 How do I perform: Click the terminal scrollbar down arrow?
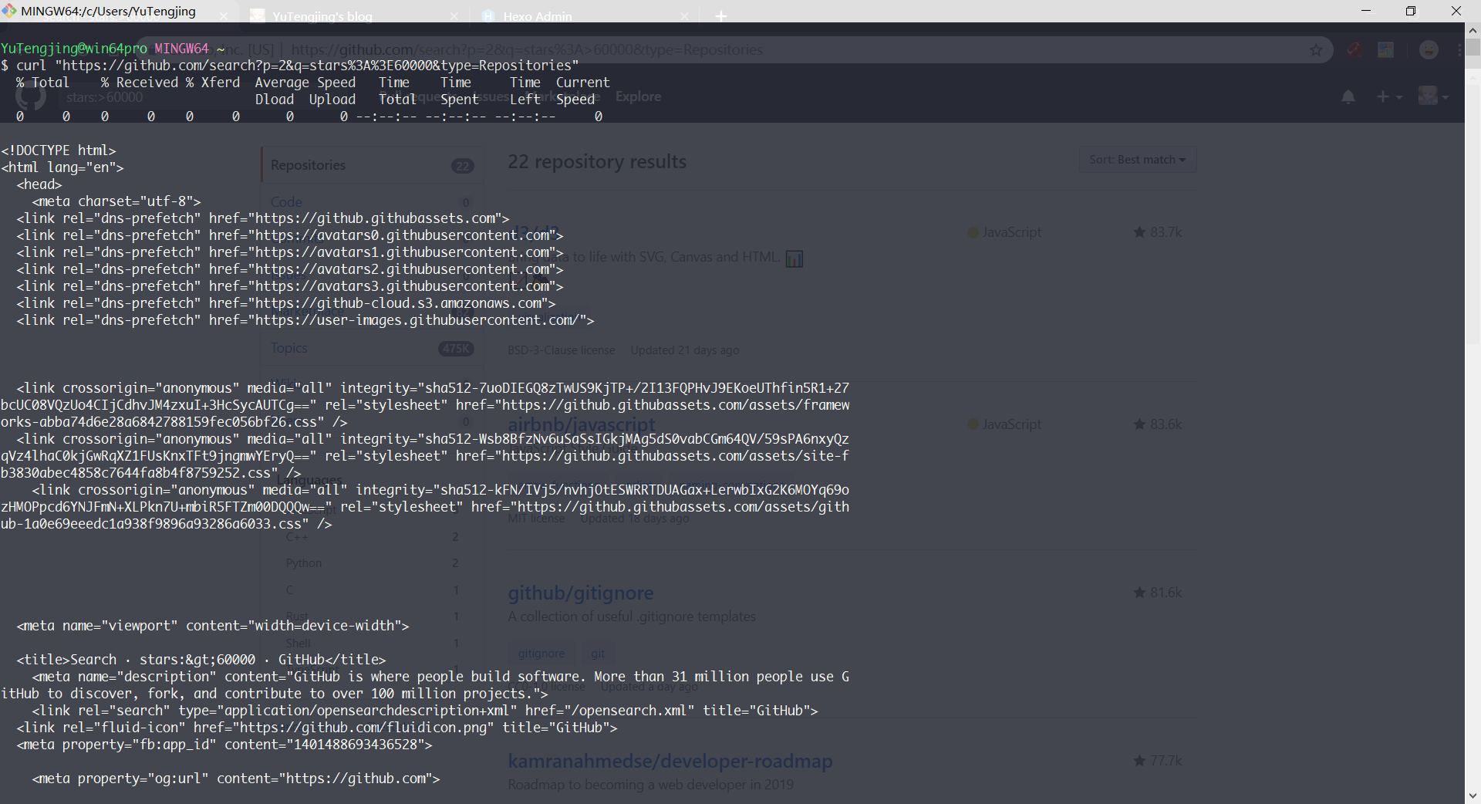[x=1473, y=796]
